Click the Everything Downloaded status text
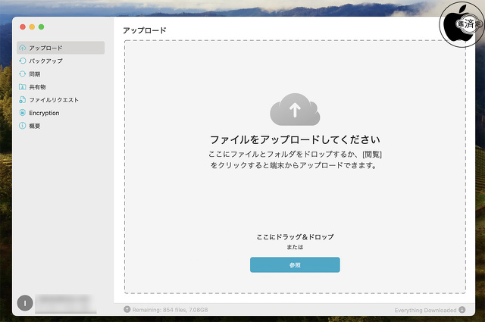This screenshot has width=485, height=322. click(x=425, y=310)
